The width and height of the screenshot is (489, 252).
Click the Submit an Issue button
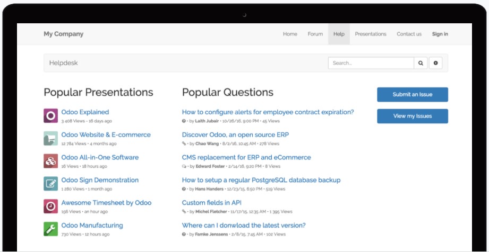(x=413, y=95)
